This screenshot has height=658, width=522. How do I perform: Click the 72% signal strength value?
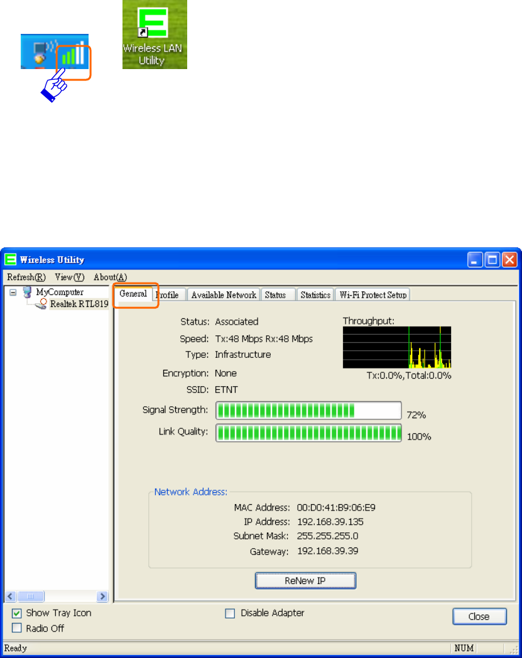416,415
